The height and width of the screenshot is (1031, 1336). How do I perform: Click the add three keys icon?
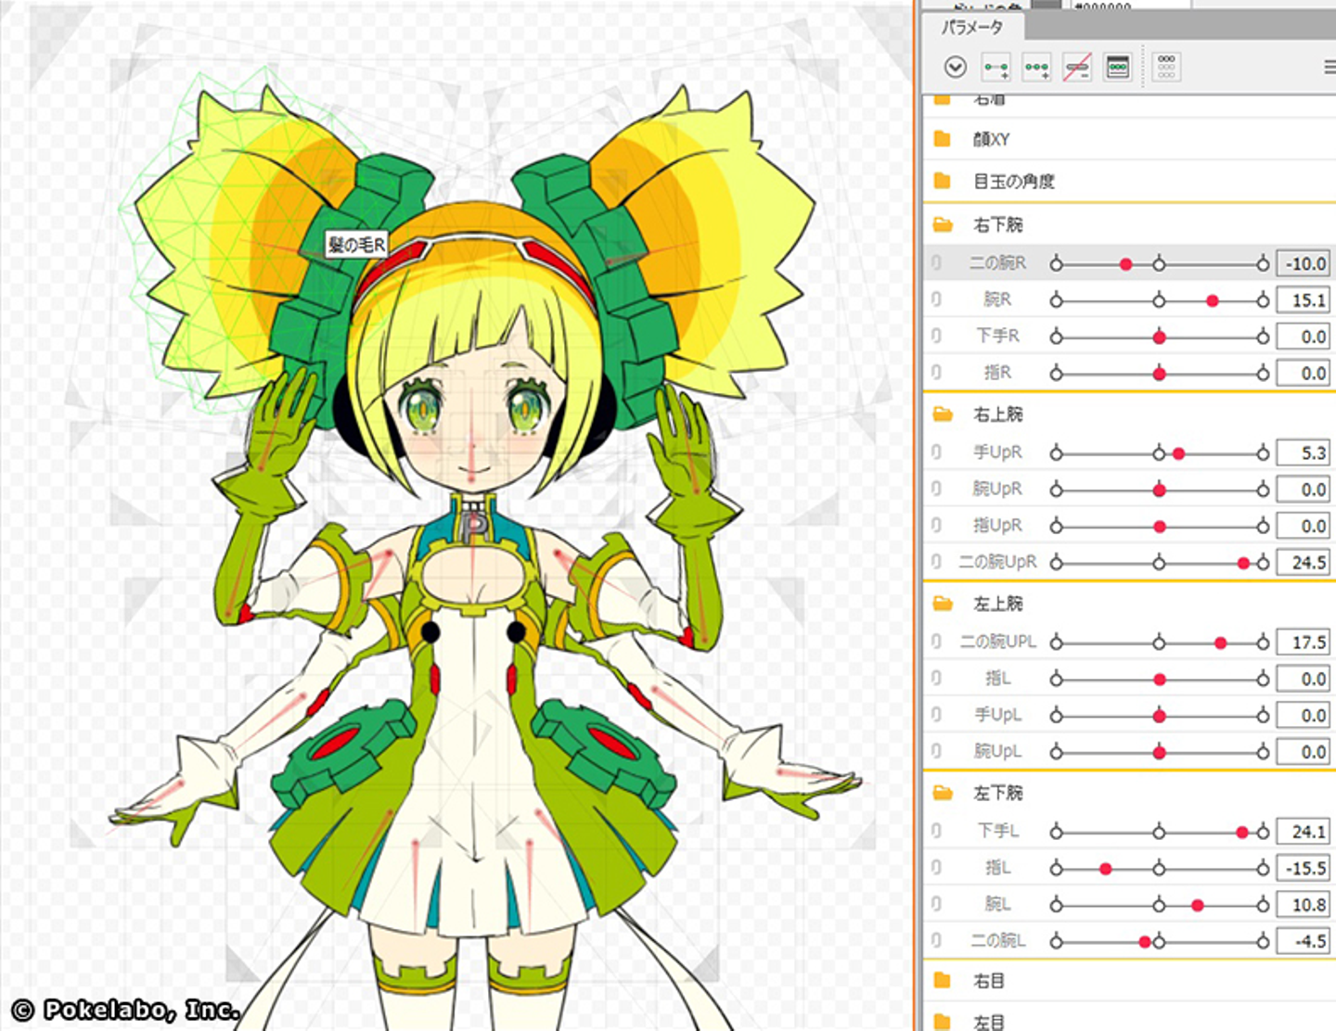pyautogui.click(x=1036, y=67)
